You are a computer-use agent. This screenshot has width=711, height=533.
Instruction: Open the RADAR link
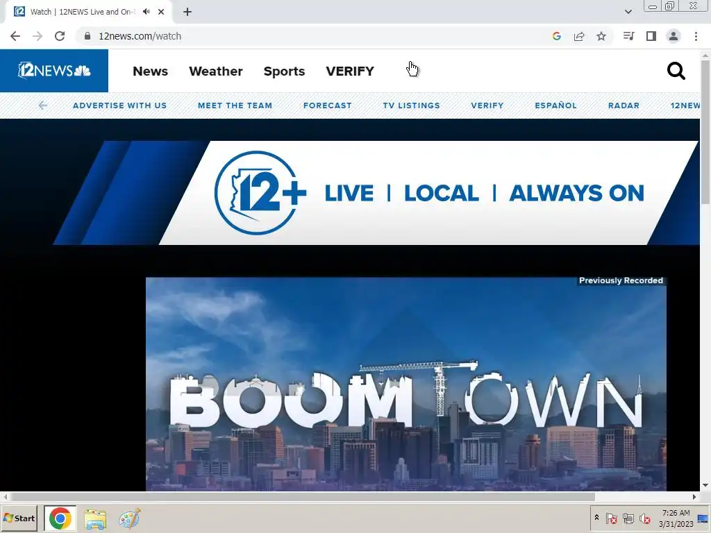[x=624, y=105]
